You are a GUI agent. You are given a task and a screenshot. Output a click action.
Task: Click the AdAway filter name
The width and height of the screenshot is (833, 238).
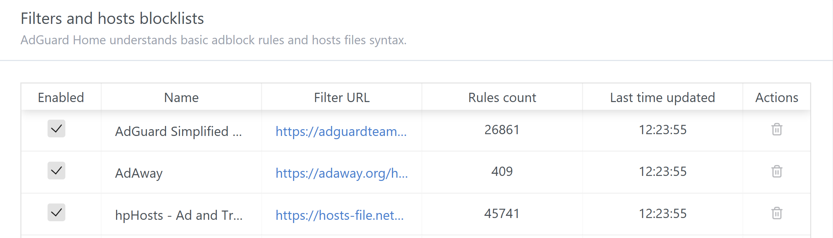click(x=139, y=173)
